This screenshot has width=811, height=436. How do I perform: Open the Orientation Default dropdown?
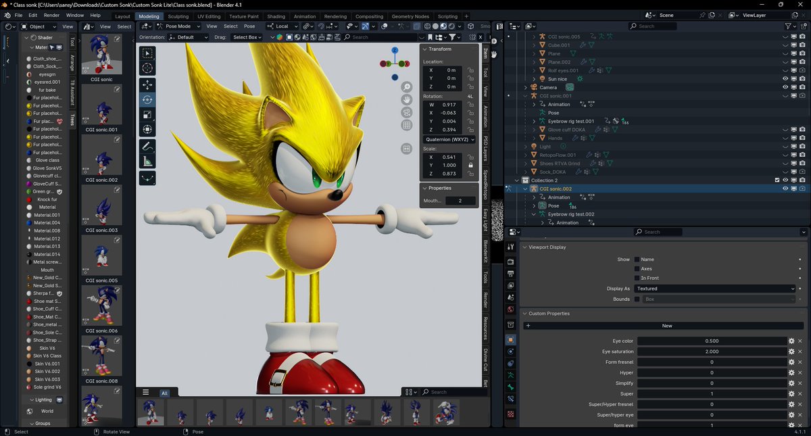[x=189, y=37]
